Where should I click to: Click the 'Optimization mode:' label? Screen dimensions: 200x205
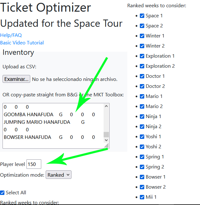[22, 175]
